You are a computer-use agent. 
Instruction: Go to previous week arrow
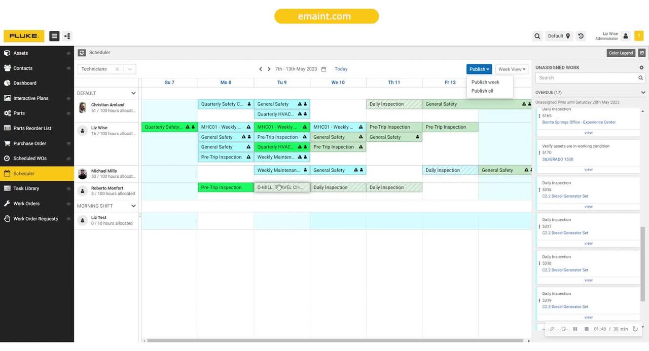pos(261,69)
